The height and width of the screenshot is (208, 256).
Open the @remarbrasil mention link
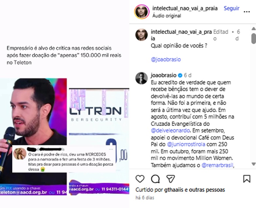coord(217,165)
